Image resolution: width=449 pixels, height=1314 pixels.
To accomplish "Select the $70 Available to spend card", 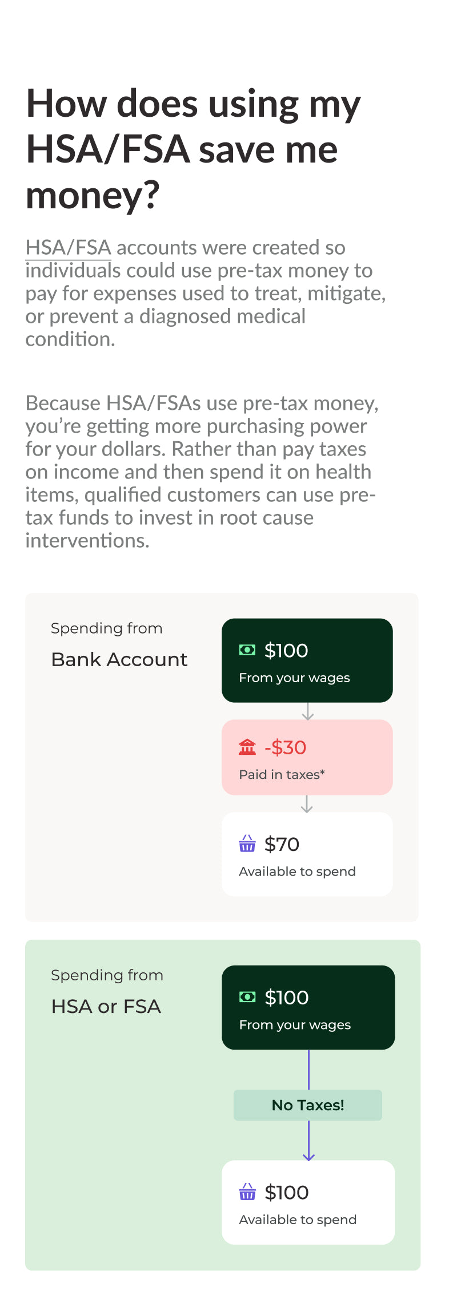I will (x=307, y=854).
